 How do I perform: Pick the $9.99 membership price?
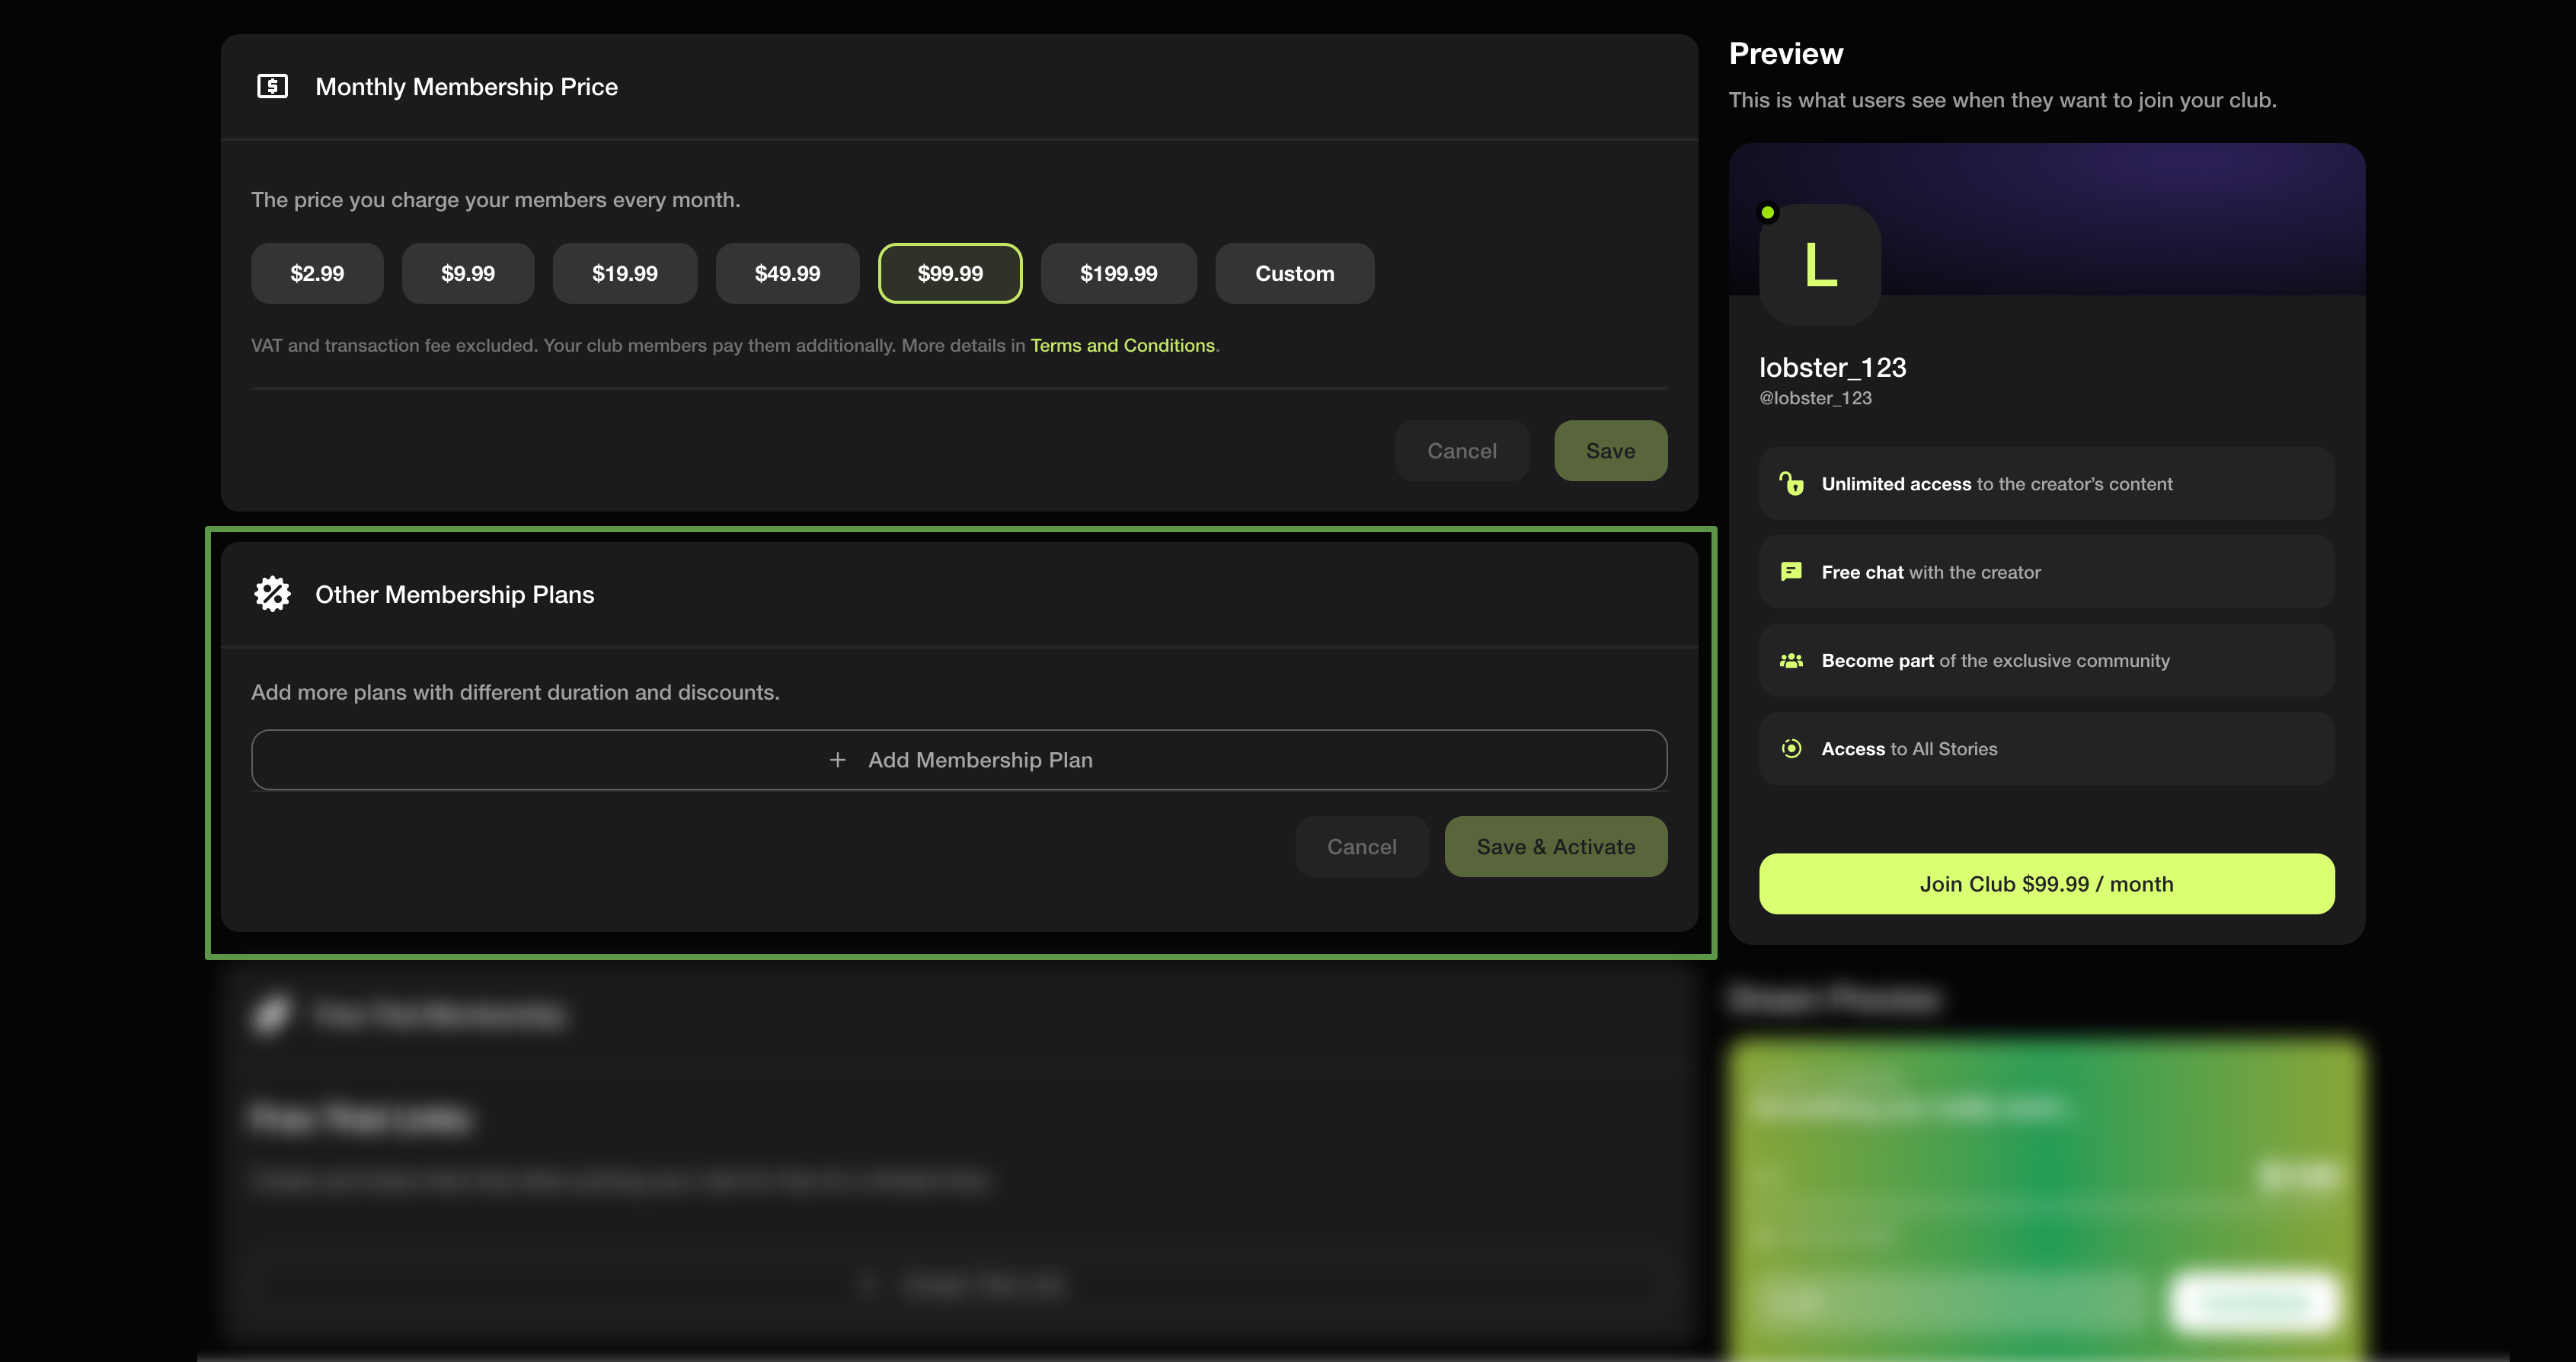pos(467,273)
